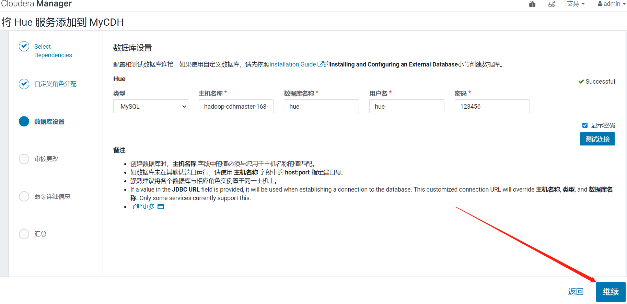This screenshot has width=627, height=304.
Task: Click the 数据库设置 section heading
Action: [132, 48]
